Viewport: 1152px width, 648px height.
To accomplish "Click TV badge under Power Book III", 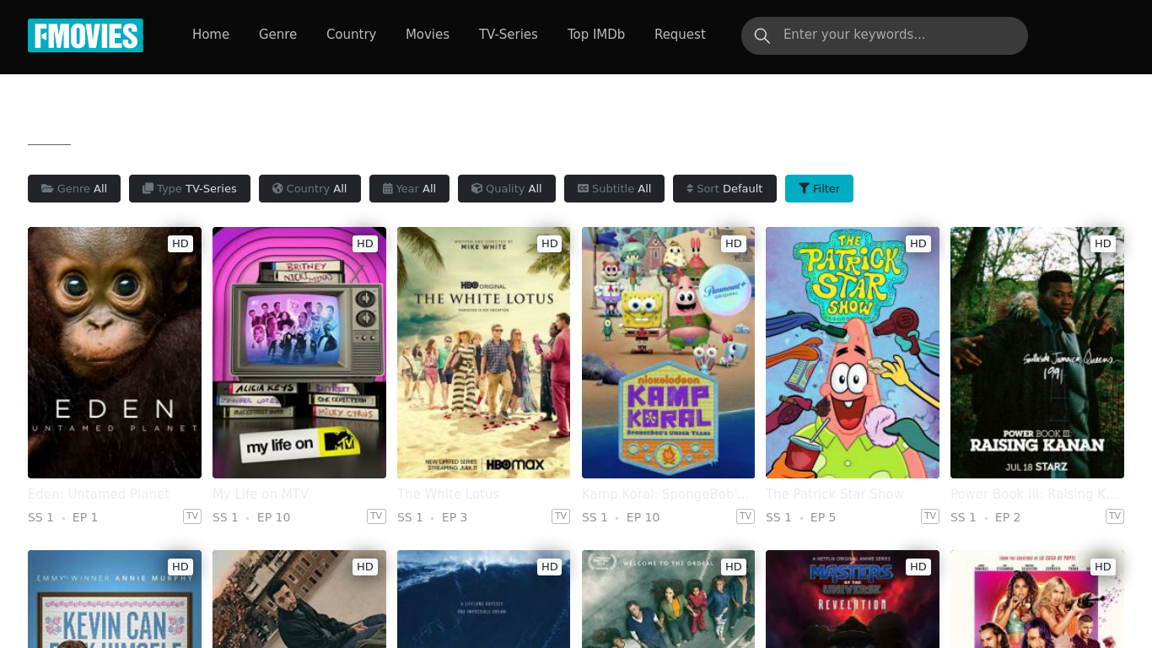I will tap(1115, 516).
